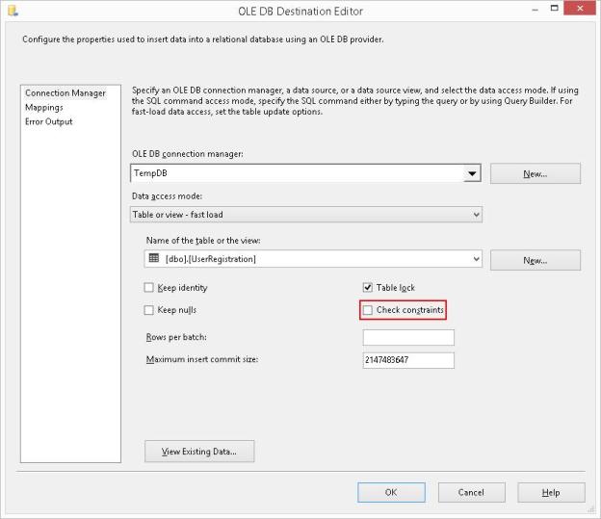The height and width of the screenshot is (519, 601).
Task: Click the Maximum insert commit size field
Action: pyautogui.click(x=408, y=360)
